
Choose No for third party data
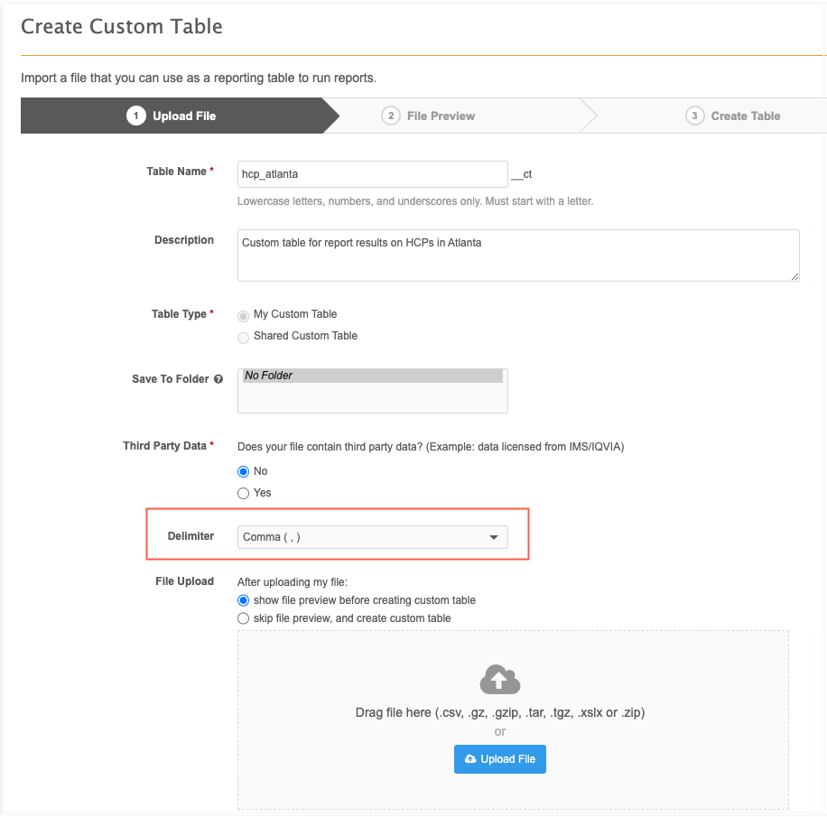pos(243,471)
